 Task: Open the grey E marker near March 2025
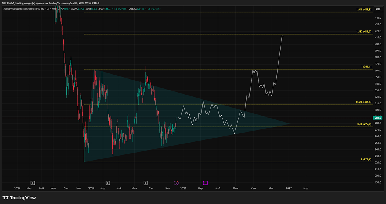107,183
